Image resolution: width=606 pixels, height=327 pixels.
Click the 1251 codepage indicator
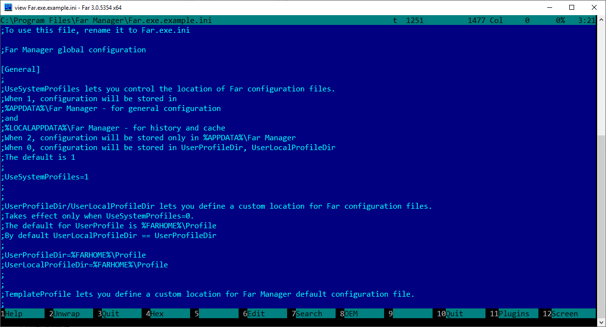(414, 21)
